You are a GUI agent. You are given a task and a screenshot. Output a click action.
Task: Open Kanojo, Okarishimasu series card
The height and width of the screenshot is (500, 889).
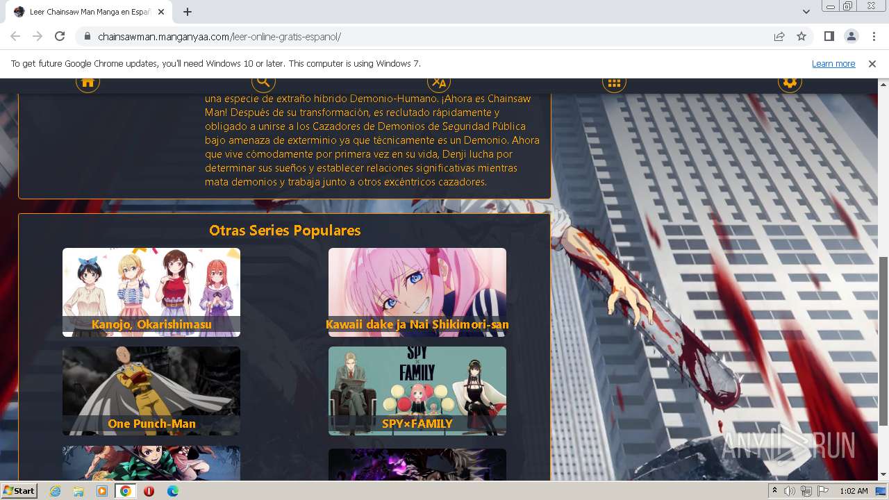tap(151, 292)
